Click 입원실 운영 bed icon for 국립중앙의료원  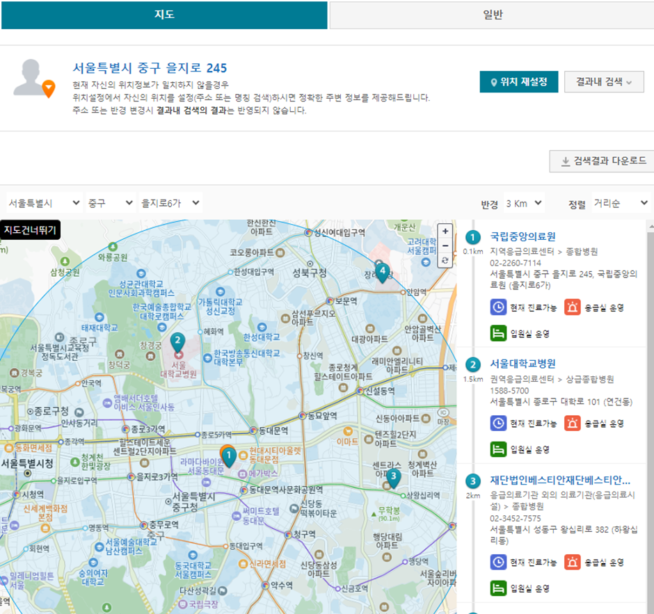[498, 334]
